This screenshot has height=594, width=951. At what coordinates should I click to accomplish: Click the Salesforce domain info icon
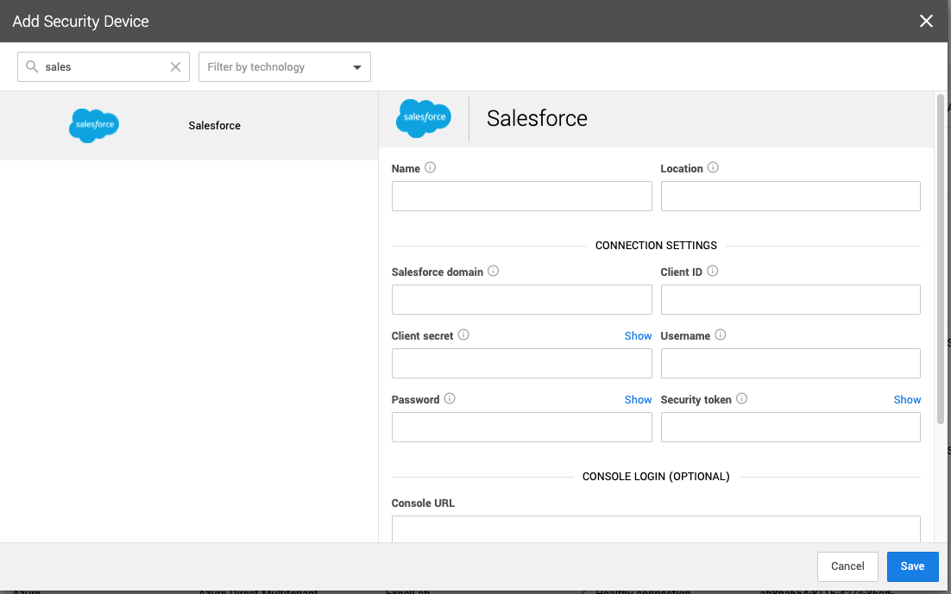[x=493, y=271]
